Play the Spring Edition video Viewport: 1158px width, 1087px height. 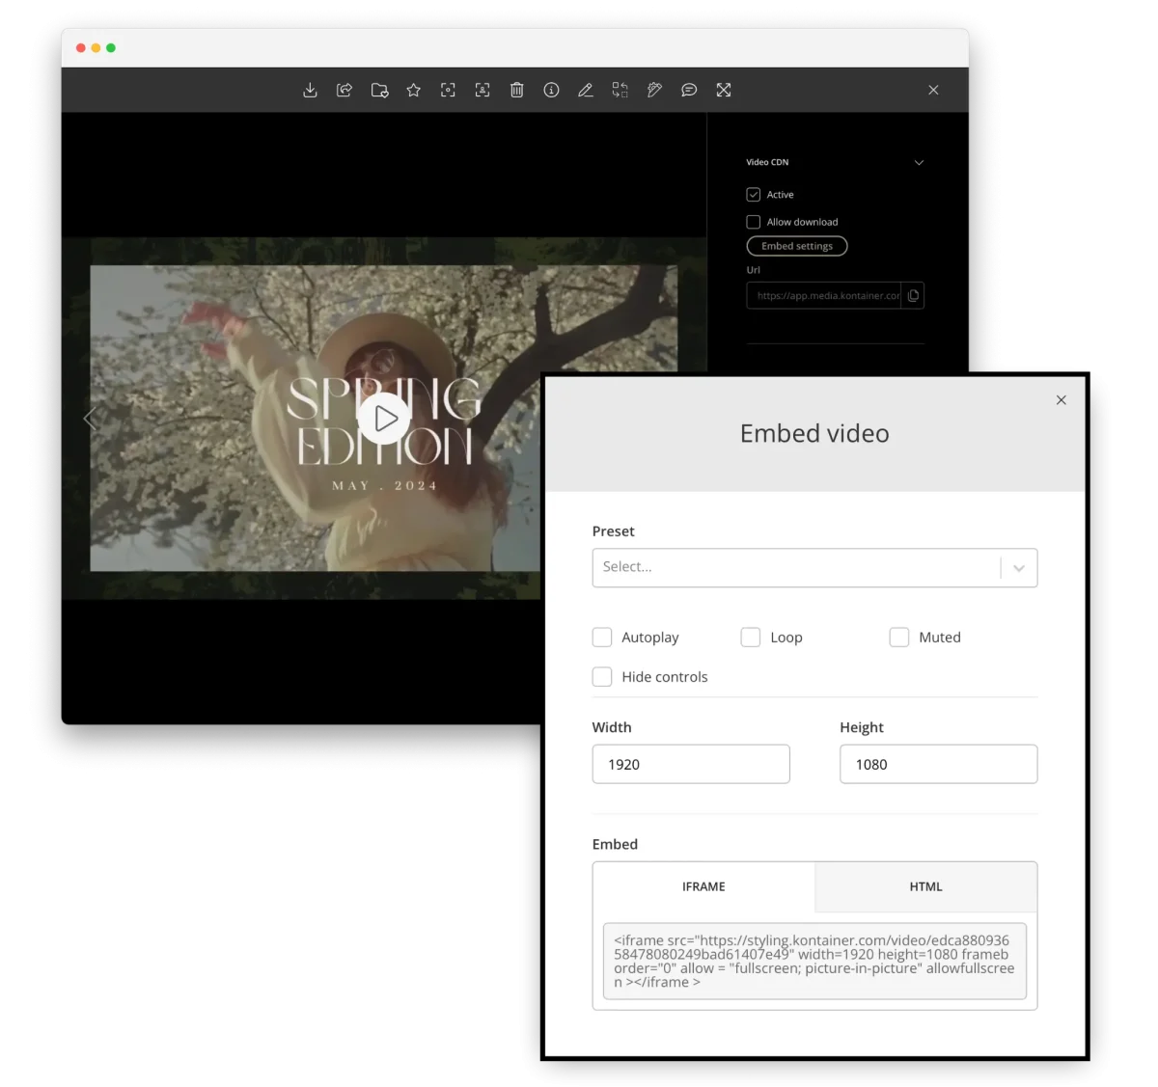(385, 419)
